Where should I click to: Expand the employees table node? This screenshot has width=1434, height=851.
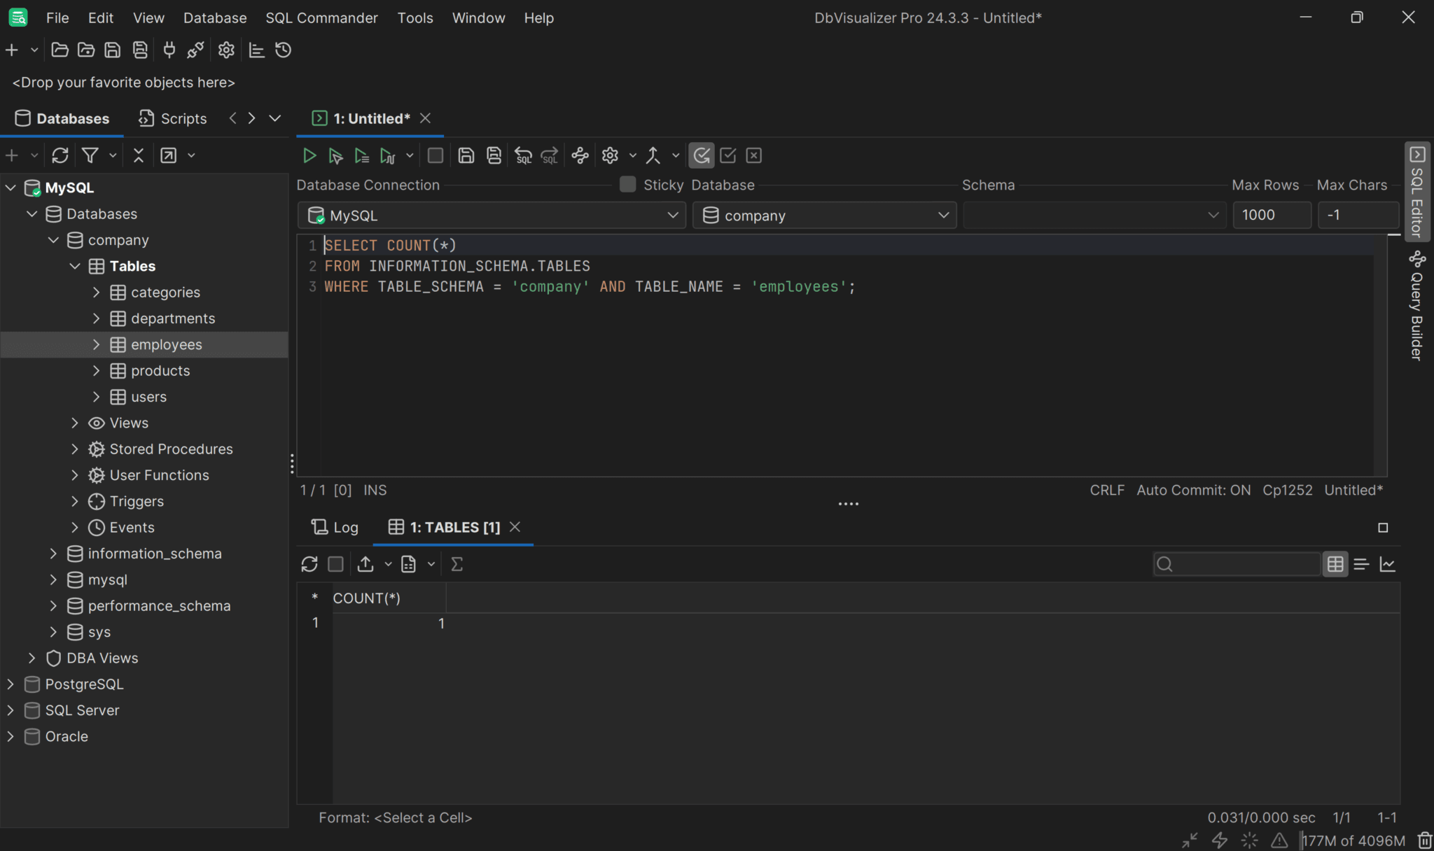[97, 344]
